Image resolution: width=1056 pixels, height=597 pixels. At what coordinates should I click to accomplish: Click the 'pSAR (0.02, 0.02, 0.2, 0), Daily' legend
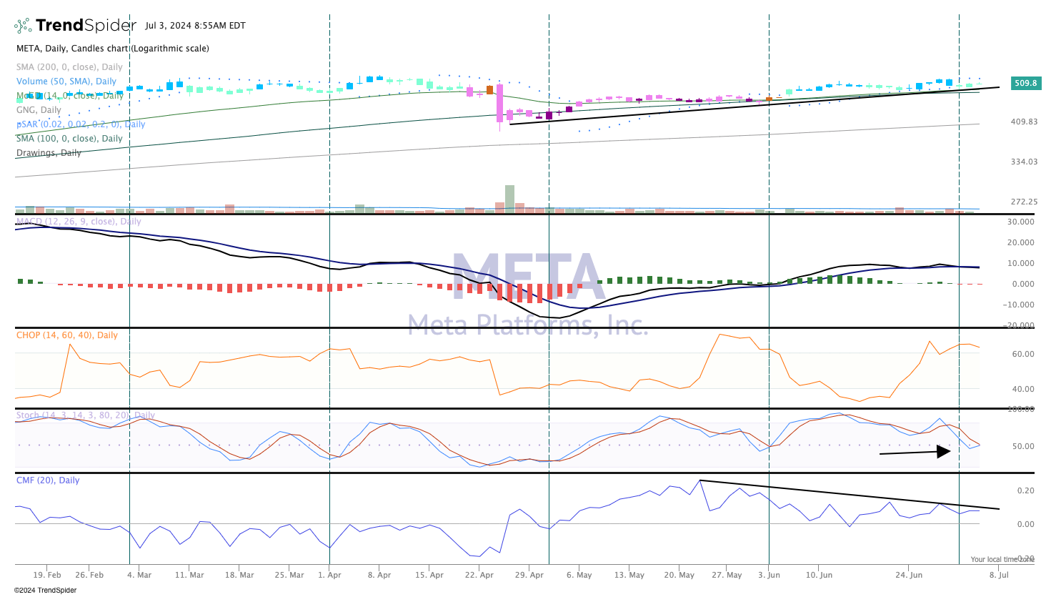point(81,124)
